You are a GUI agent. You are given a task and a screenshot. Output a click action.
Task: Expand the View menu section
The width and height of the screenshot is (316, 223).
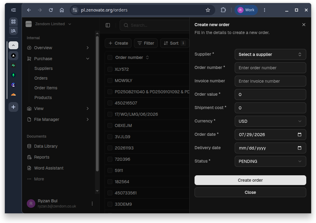pyautogui.click(x=58, y=108)
